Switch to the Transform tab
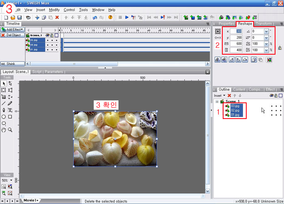 (264, 23)
